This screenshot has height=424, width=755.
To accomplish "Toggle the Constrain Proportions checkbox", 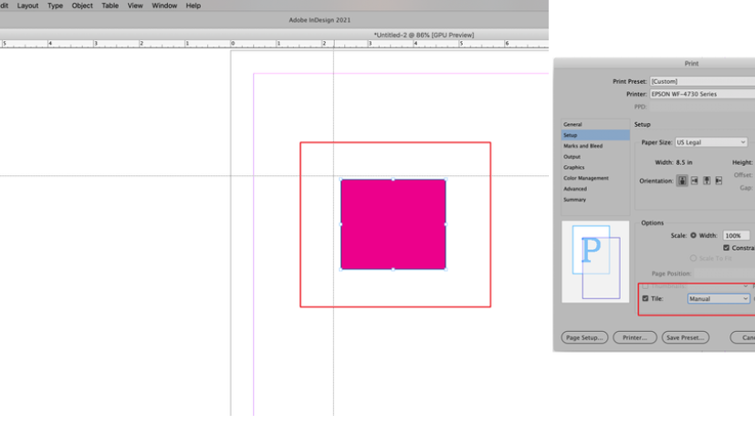I will [727, 247].
